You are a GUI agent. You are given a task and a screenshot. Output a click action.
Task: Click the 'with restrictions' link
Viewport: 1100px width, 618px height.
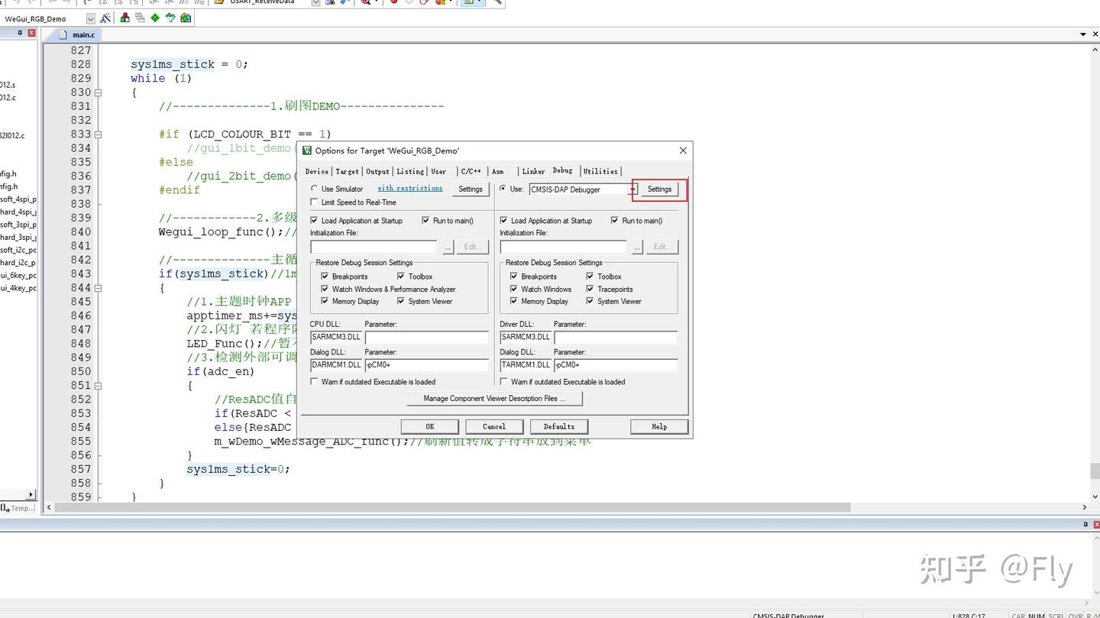410,188
